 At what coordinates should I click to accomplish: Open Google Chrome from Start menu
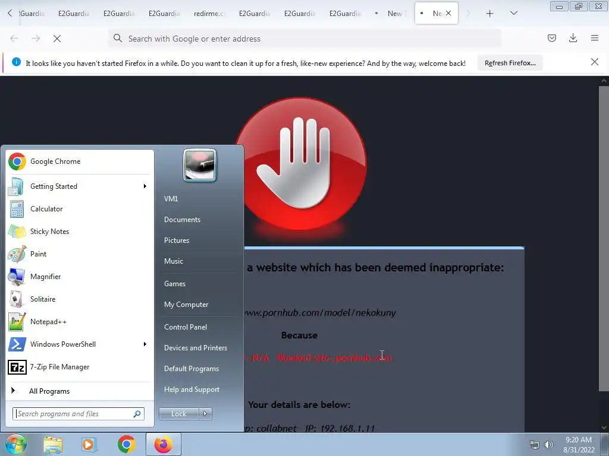80,161
